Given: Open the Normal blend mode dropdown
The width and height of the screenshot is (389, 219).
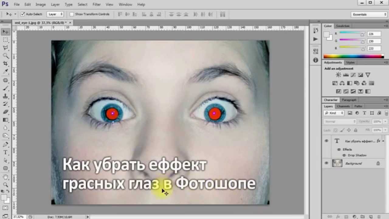Looking at the screenshot, I should click(340, 121).
